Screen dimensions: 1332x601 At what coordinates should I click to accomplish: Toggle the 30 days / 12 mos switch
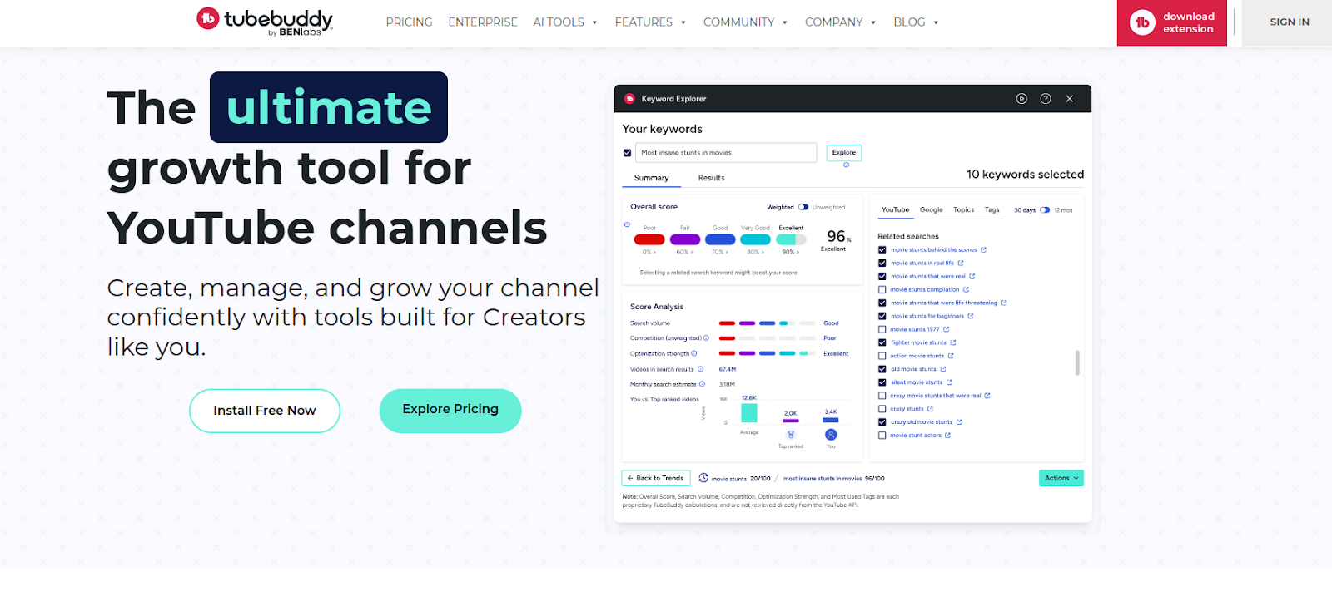[1045, 210]
